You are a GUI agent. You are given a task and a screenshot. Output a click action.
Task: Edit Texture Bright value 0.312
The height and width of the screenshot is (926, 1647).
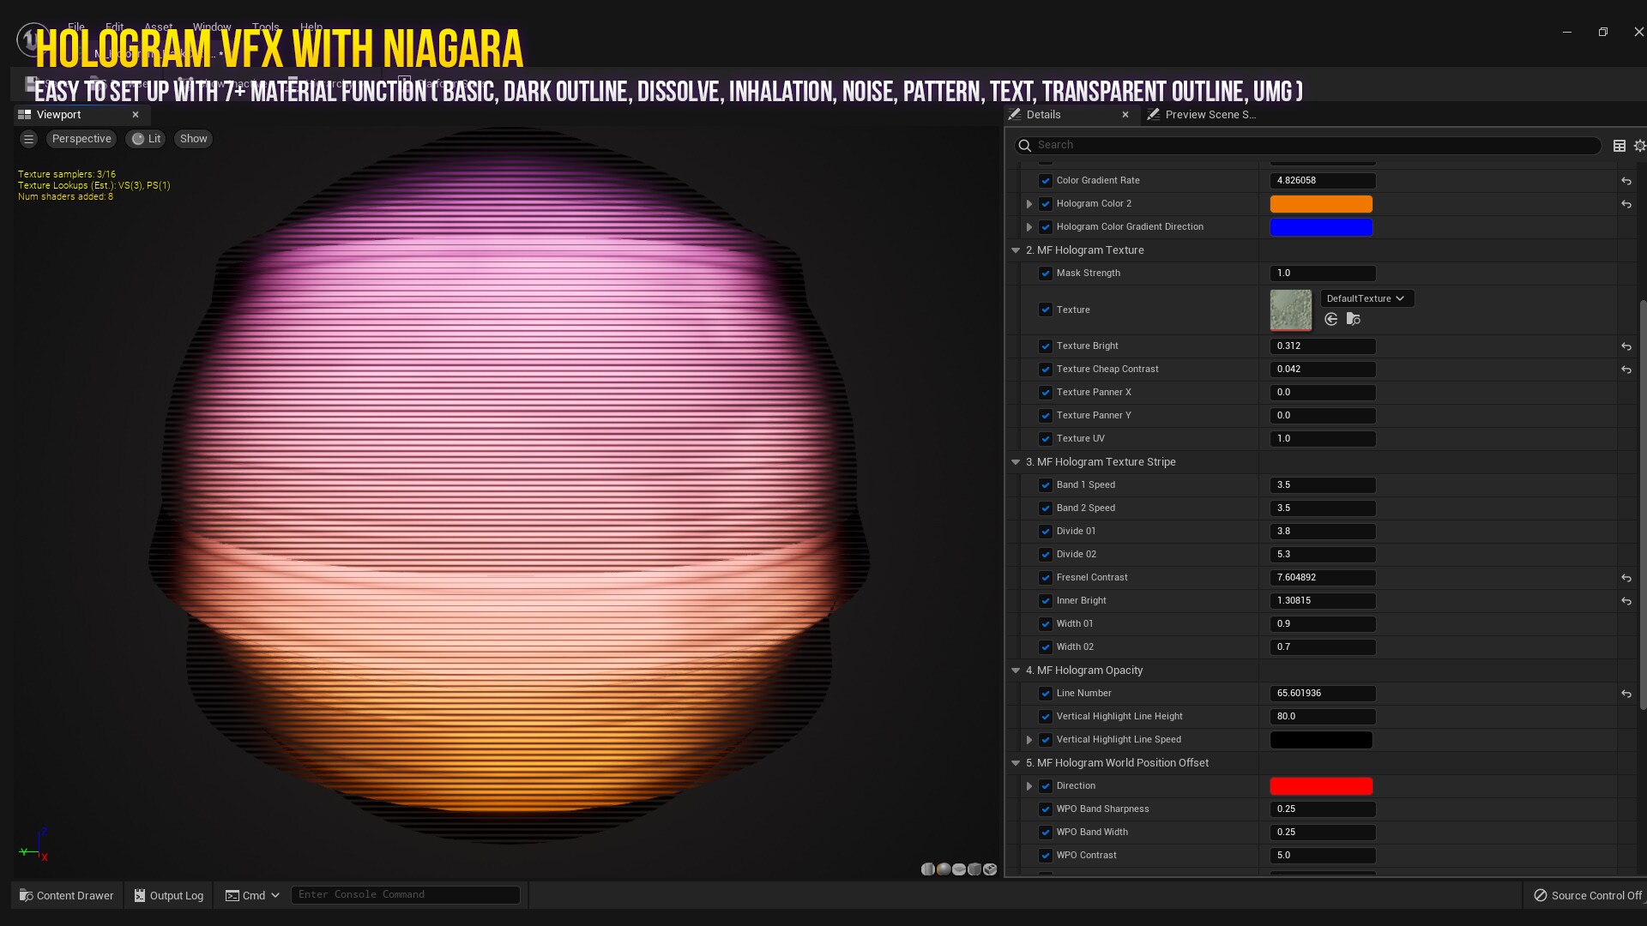(1323, 346)
